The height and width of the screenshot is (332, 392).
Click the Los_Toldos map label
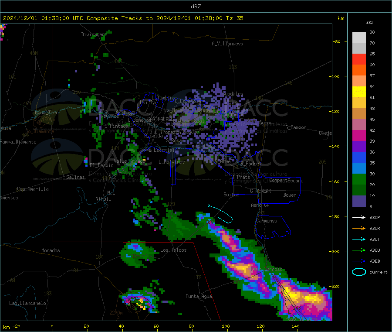[173, 250]
